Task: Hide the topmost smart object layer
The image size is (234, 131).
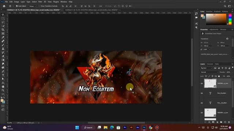Action: click(202, 83)
